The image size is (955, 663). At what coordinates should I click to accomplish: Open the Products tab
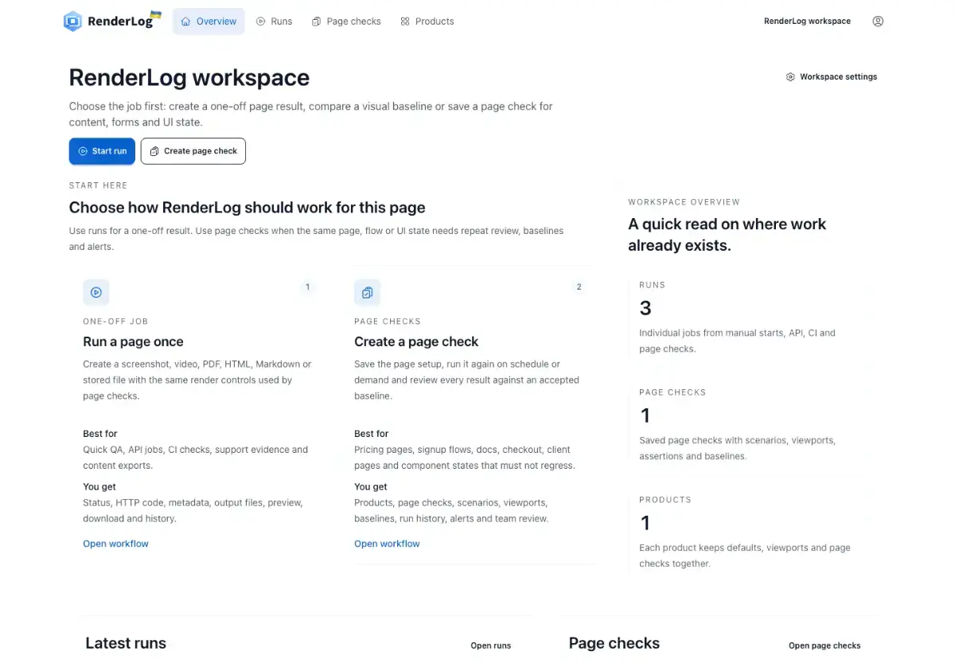pos(427,21)
